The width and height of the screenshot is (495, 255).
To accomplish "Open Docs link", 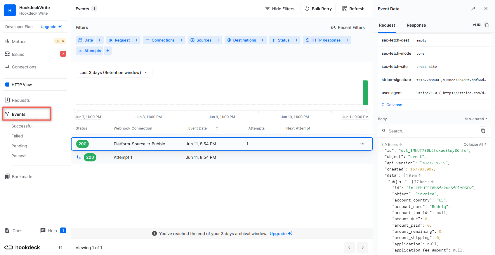I will (14, 231).
